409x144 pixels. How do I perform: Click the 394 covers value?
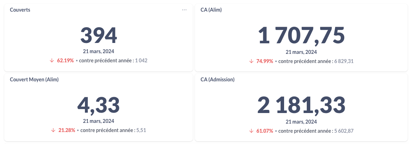pyautogui.click(x=98, y=36)
